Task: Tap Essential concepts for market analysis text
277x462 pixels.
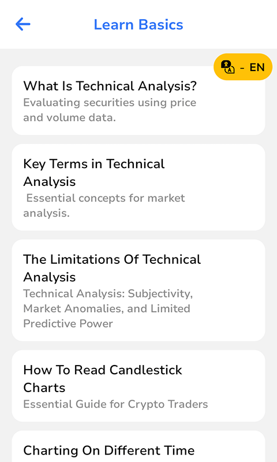Action: pyautogui.click(x=104, y=206)
